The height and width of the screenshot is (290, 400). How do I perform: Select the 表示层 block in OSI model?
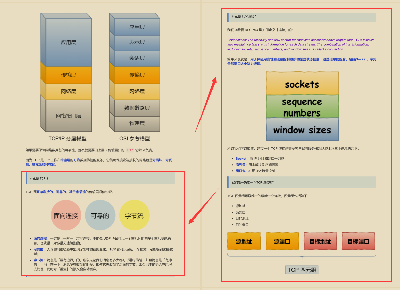pos(137,42)
